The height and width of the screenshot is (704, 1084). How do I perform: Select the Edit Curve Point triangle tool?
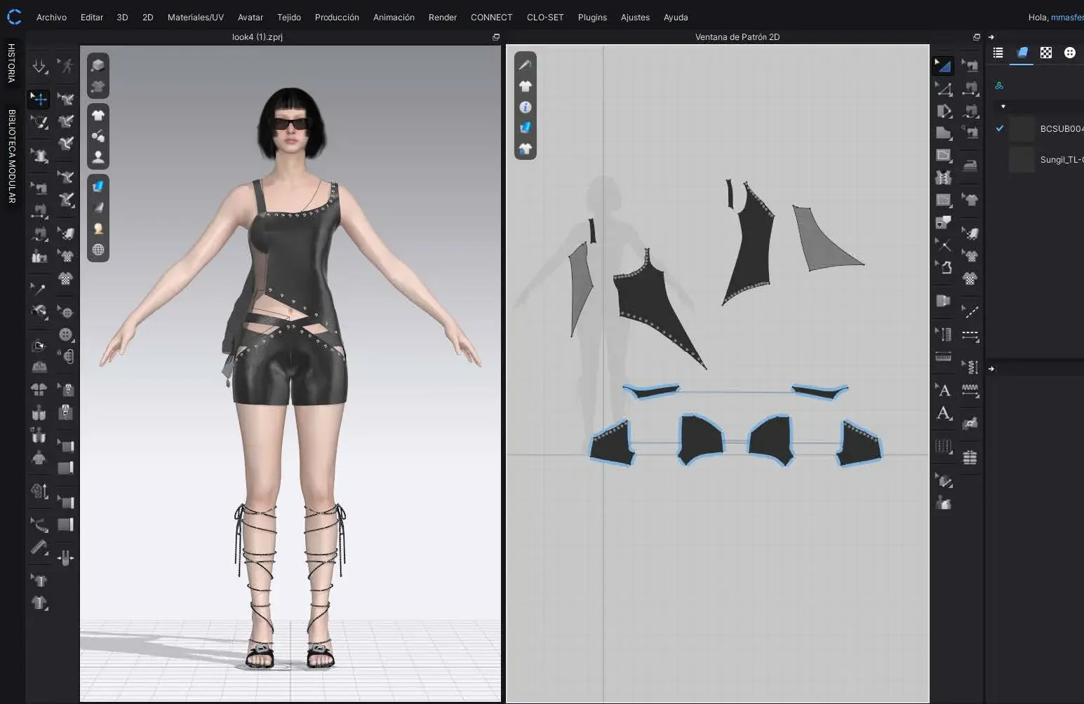[944, 88]
